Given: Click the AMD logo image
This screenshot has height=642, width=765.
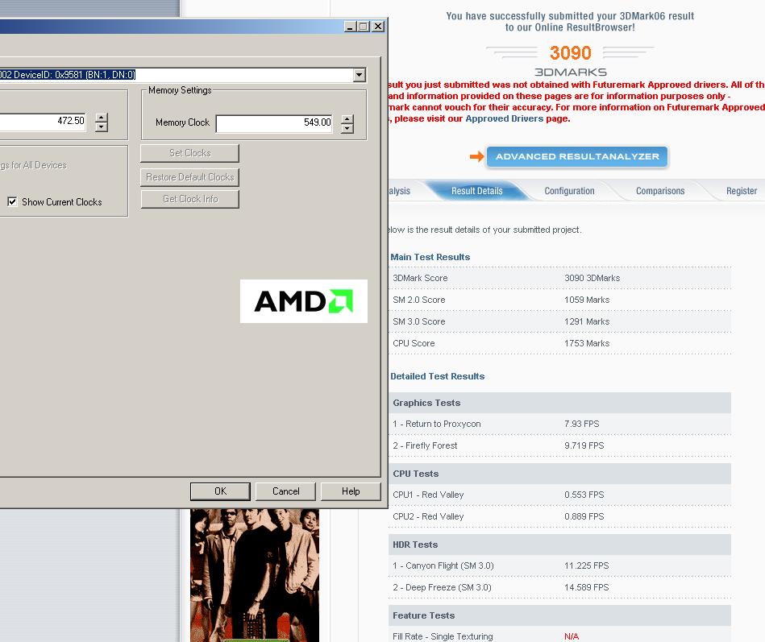Looking at the screenshot, I should 303,301.
